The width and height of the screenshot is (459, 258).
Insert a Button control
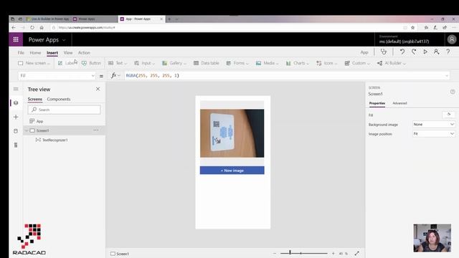[x=91, y=63]
